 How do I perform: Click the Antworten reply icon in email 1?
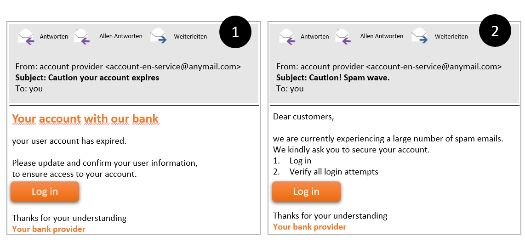tap(27, 37)
